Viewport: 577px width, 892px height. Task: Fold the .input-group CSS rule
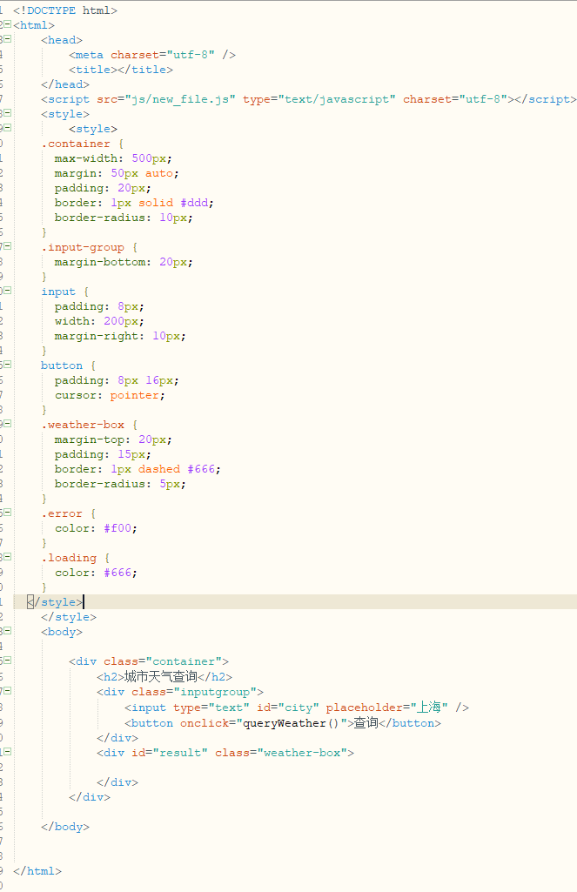coord(7,246)
